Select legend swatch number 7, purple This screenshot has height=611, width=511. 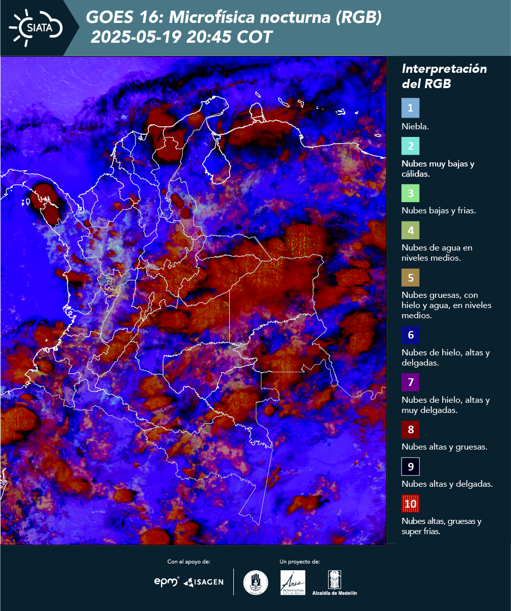point(410,382)
